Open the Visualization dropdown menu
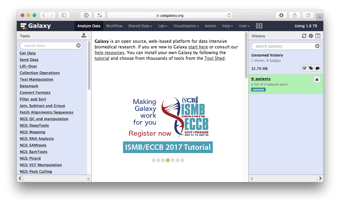Image resolution: width=340 pixels, height=206 pixels. coord(186,26)
